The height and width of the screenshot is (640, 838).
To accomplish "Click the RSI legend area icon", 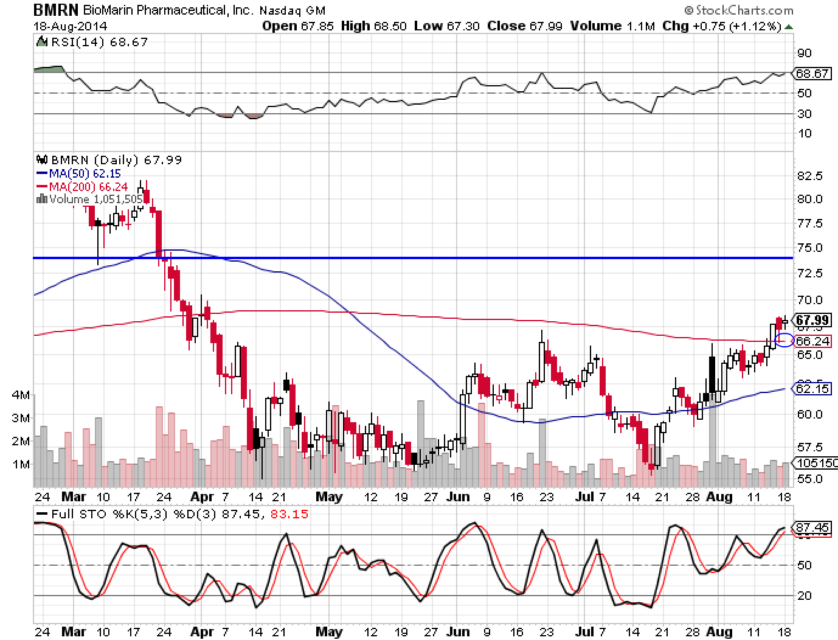I will pos(41,42).
